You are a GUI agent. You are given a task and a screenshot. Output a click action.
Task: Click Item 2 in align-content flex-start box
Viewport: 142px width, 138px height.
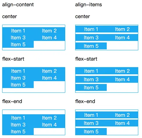(49, 71)
